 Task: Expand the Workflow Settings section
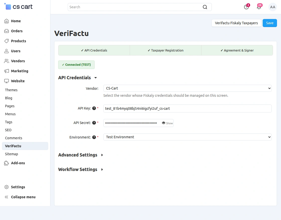[x=81, y=169]
